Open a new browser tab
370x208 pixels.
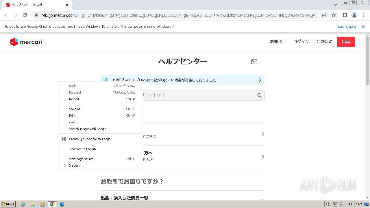tap(78, 5)
